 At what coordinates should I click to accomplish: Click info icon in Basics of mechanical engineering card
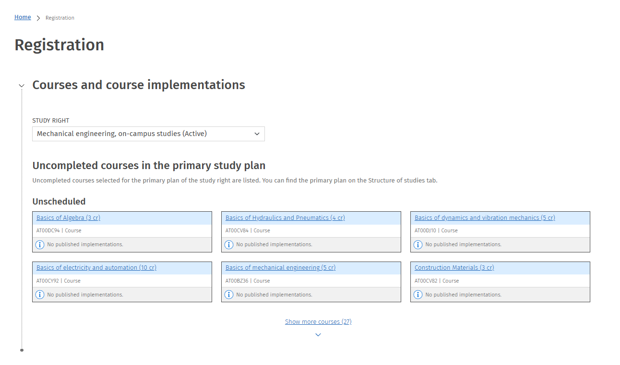coord(229,295)
